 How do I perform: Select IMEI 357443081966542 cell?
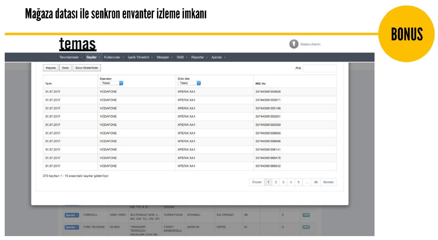point(268,166)
